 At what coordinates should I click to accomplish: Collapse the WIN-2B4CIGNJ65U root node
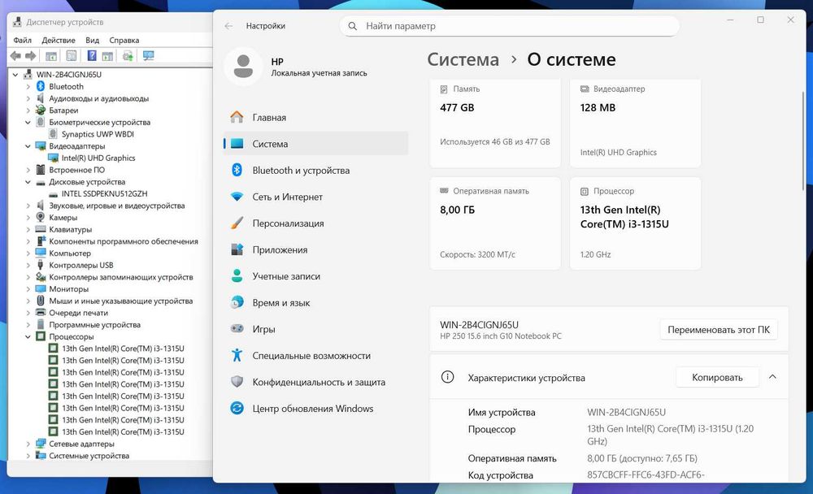click(x=15, y=75)
